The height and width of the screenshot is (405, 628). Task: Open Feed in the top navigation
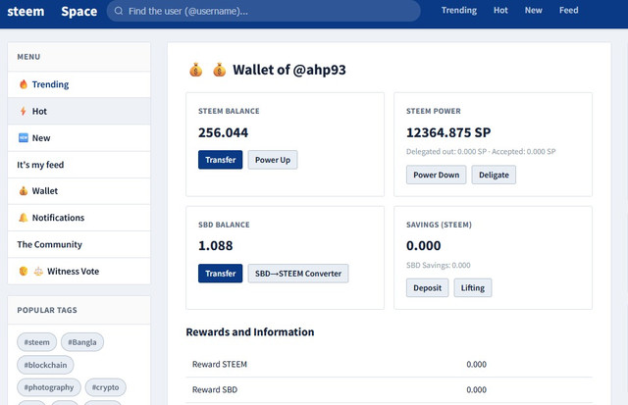point(569,11)
